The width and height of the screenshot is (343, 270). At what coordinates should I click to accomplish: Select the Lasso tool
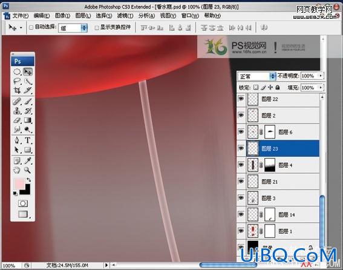(x=17, y=81)
